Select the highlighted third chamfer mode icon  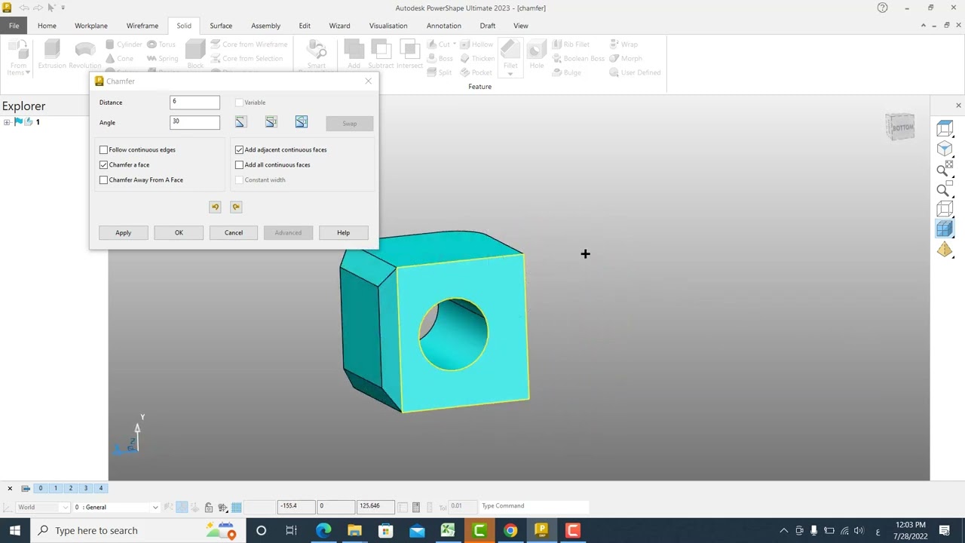(x=301, y=122)
